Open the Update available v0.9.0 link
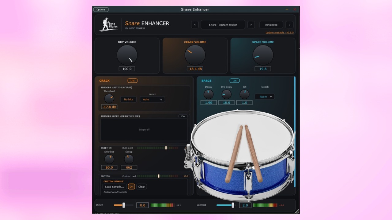392x220 pixels. click(280, 32)
